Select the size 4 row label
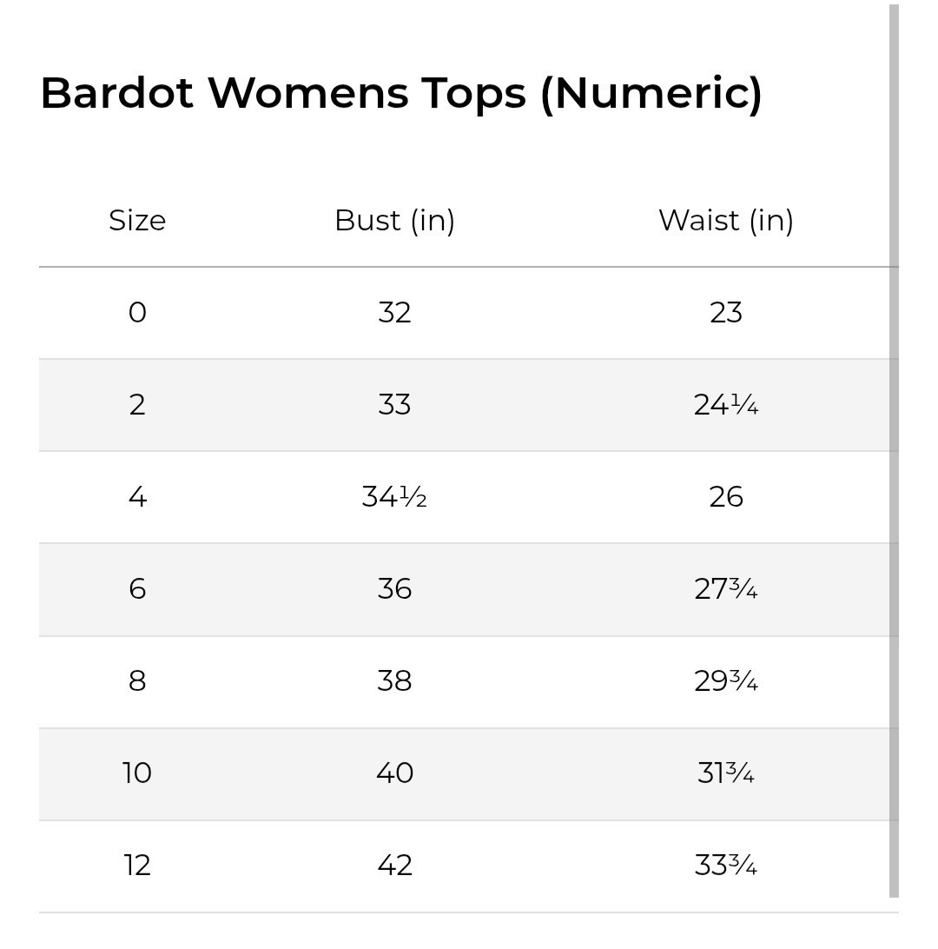 pos(137,497)
